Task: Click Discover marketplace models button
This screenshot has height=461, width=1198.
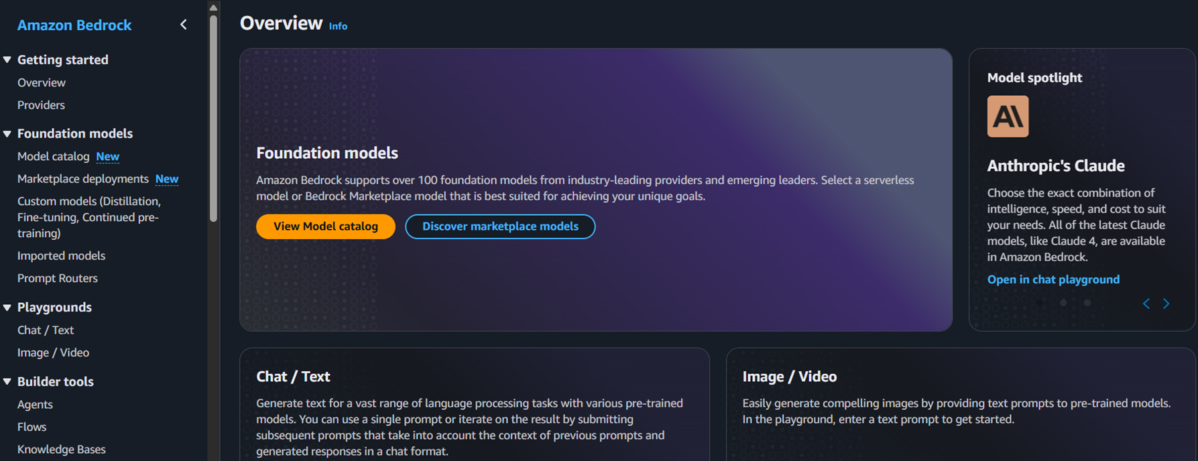Action: 500,226
